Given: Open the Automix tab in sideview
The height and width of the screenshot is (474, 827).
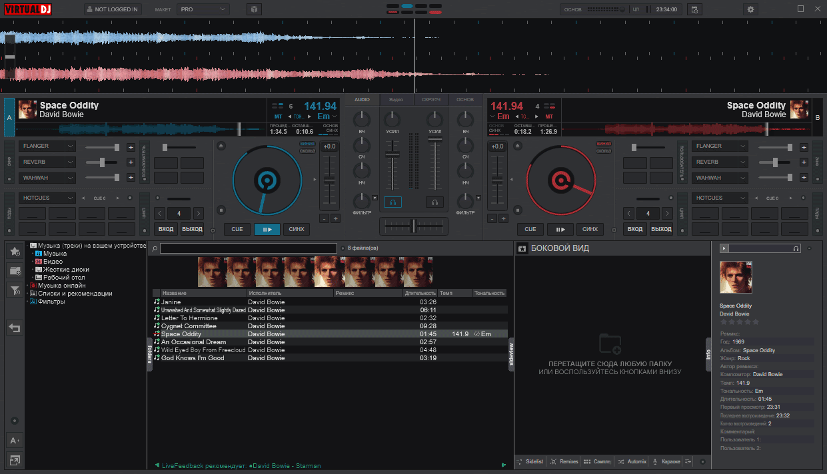Looking at the screenshot, I should pos(632,461).
